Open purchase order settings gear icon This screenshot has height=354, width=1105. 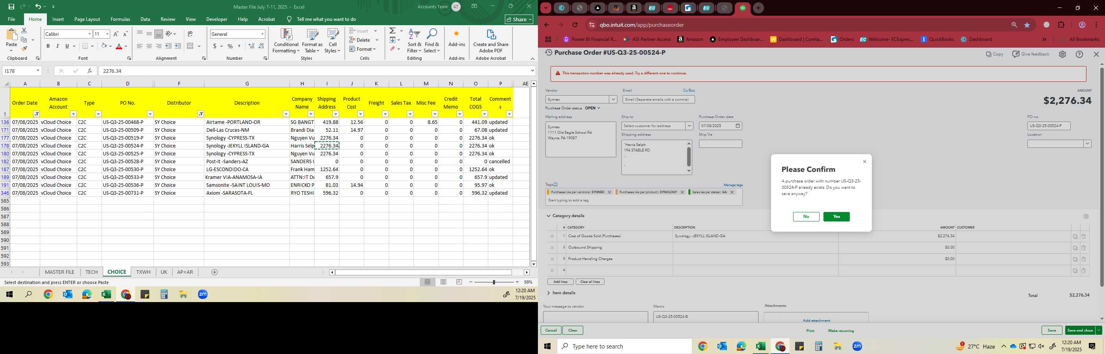pyautogui.click(x=1062, y=54)
